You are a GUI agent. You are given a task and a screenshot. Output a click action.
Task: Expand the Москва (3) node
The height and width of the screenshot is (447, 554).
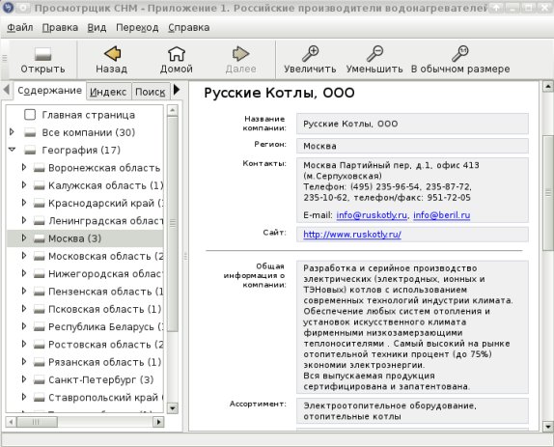24,238
